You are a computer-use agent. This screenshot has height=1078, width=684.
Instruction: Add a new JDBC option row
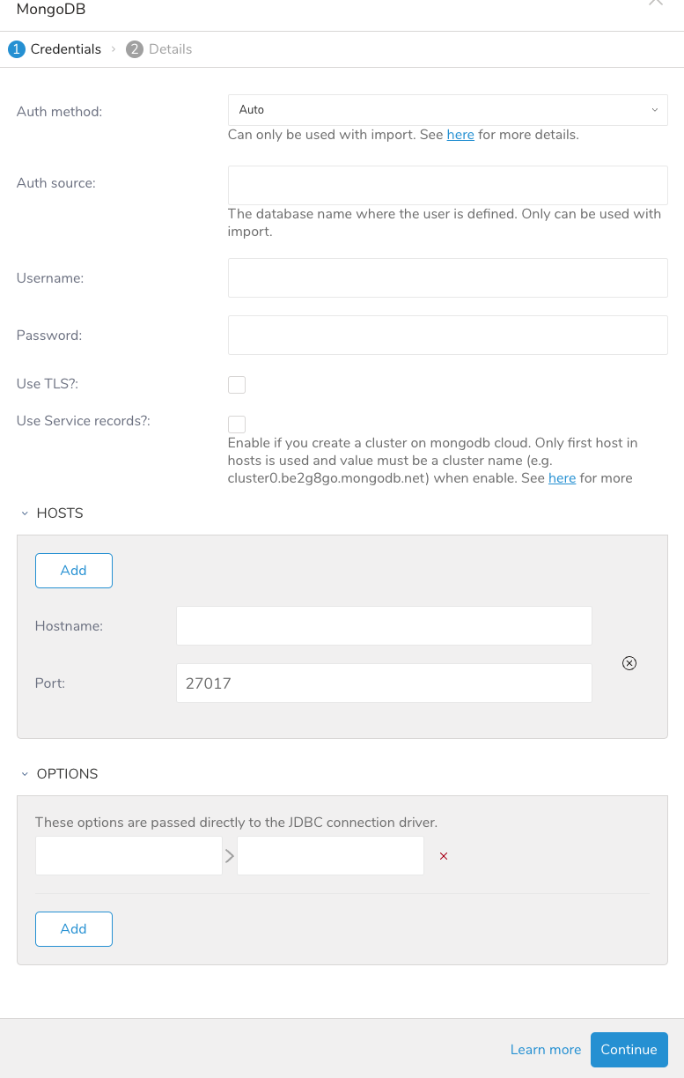[74, 929]
